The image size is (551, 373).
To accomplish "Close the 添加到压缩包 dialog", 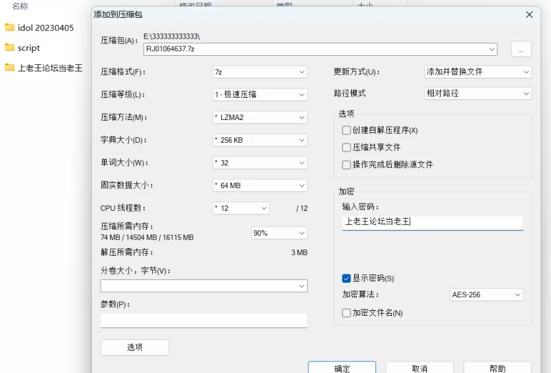I will (x=529, y=14).
